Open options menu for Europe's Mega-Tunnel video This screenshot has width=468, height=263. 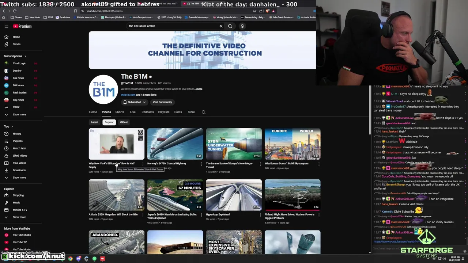click(x=260, y=164)
